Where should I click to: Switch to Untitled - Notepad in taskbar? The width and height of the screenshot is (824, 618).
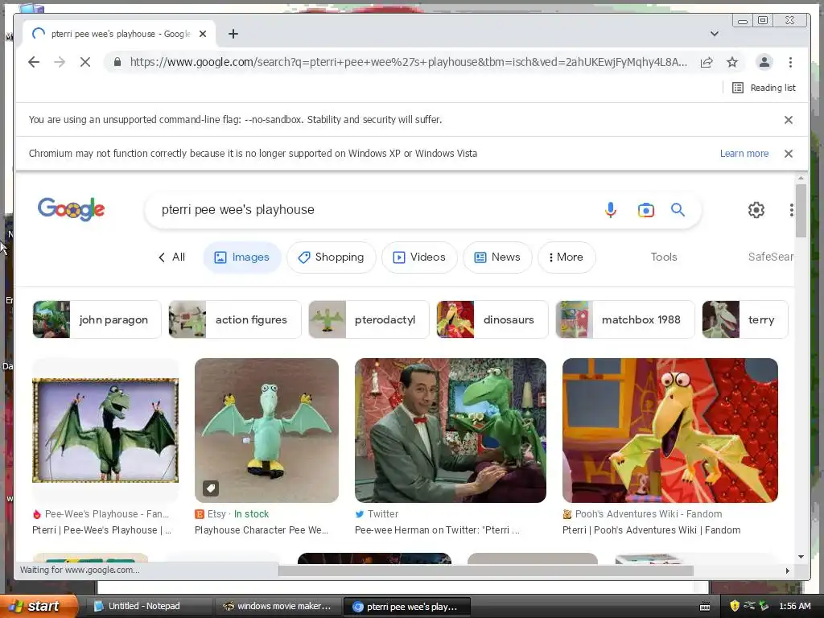[x=149, y=606]
